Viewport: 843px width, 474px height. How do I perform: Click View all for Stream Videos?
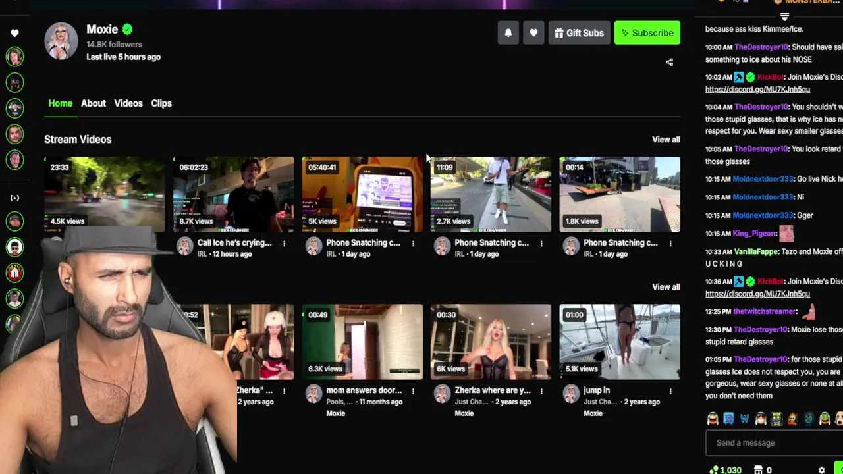[666, 140]
